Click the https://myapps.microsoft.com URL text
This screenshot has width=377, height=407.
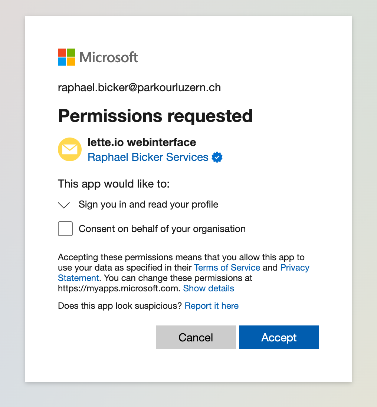coord(118,288)
